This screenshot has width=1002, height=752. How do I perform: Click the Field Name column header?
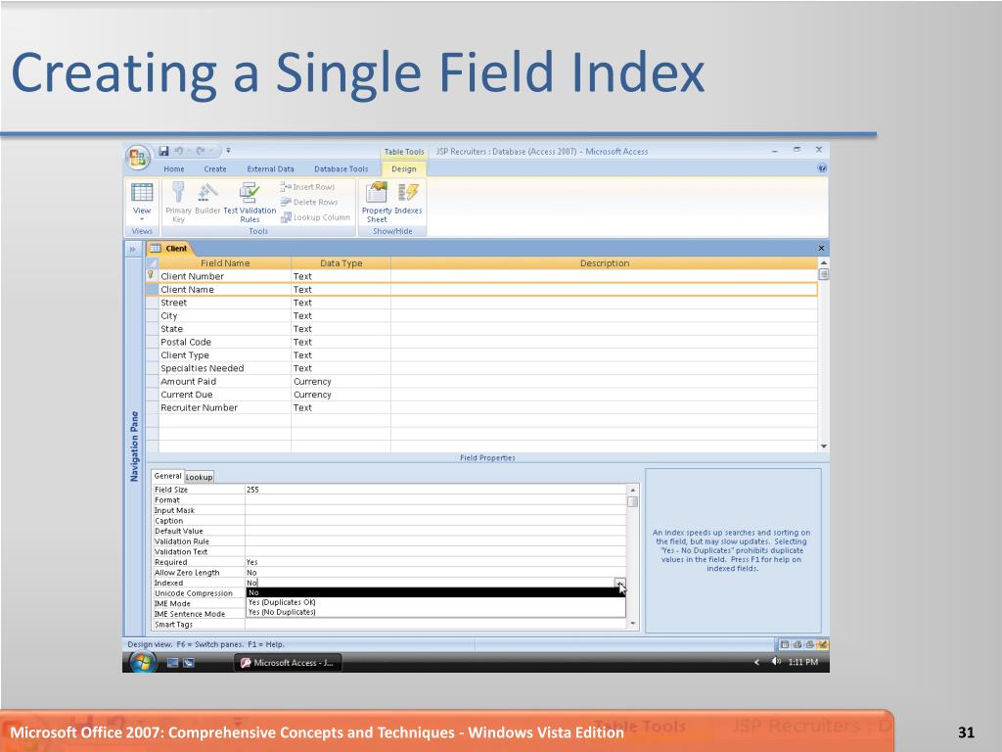pos(224,262)
